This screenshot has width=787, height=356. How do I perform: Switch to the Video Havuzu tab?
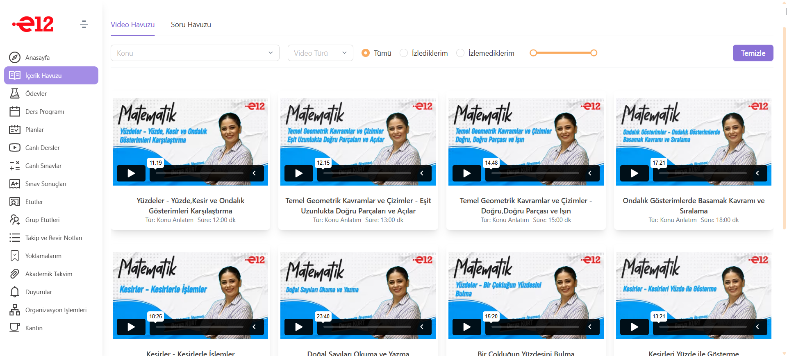(132, 25)
